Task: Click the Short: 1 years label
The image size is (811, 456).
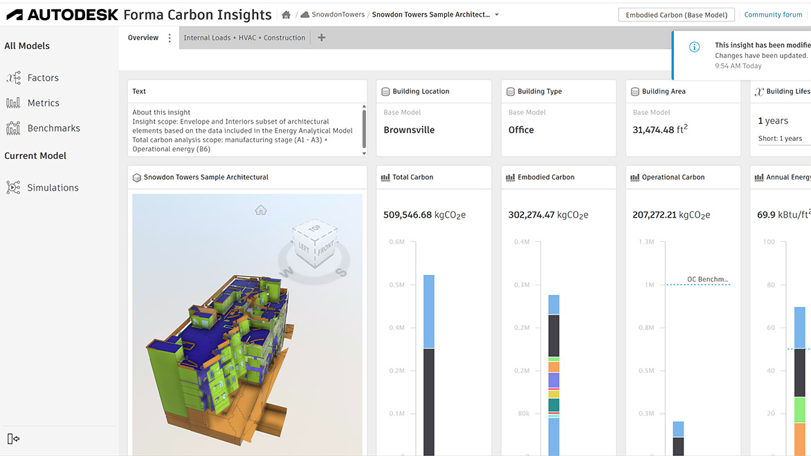Action: coord(780,138)
